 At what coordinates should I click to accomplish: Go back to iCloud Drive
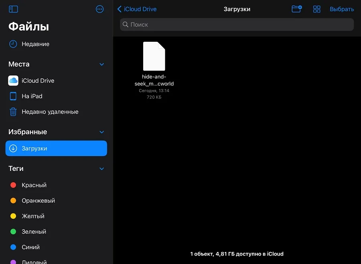pyautogui.click(x=137, y=9)
